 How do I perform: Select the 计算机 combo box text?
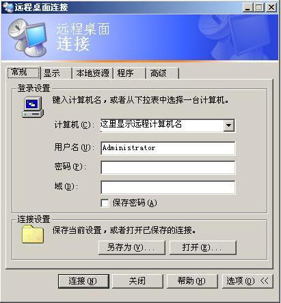coord(162,125)
